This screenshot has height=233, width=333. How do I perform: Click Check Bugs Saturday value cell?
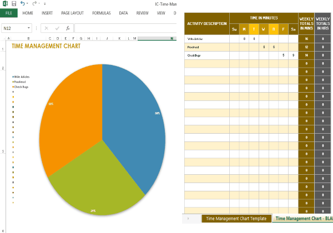pos(293,55)
